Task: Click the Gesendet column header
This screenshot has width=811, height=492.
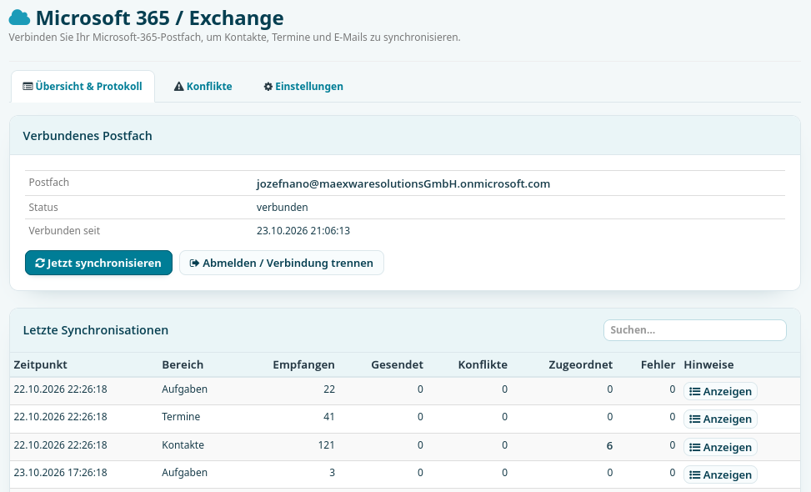Action: [398, 364]
